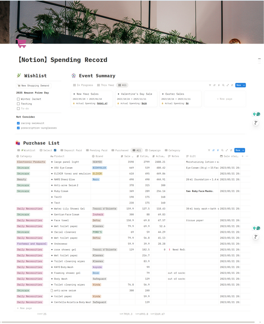Switch to Campaign tab

[x=153, y=150]
